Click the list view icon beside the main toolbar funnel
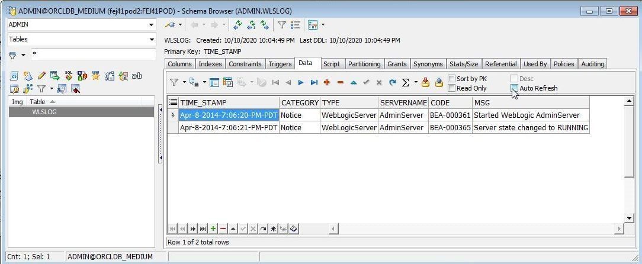642x264 pixels. click(x=295, y=25)
